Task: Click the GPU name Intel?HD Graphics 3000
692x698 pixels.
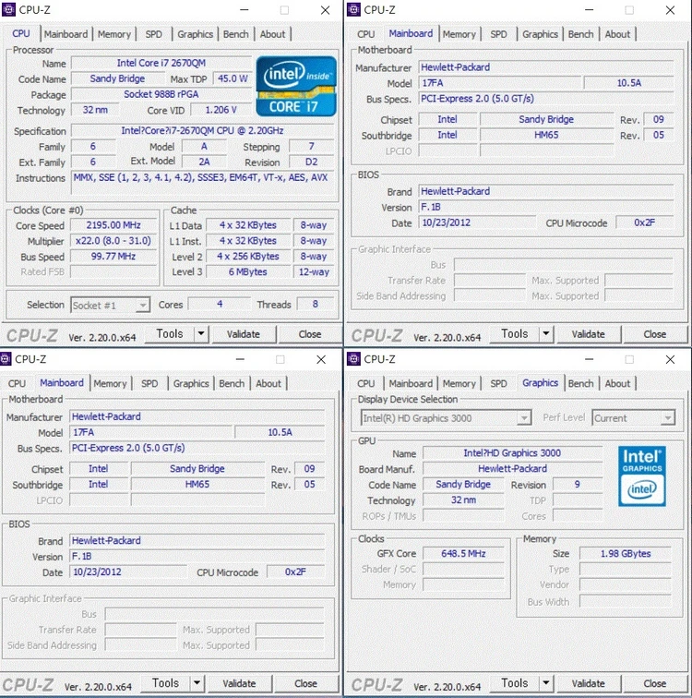Action: (512, 453)
